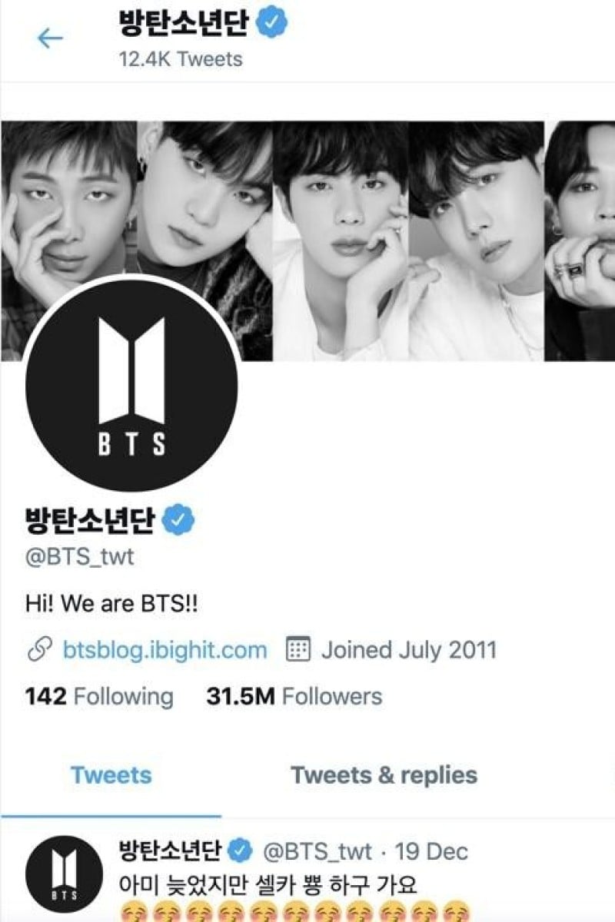View the 31.5M Followers list
The image size is (615, 922).
(x=294, y=697)
